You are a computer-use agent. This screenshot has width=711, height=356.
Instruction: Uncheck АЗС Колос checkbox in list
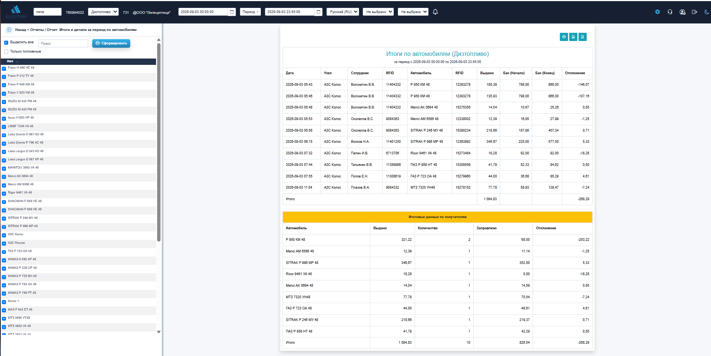[4, 235]
